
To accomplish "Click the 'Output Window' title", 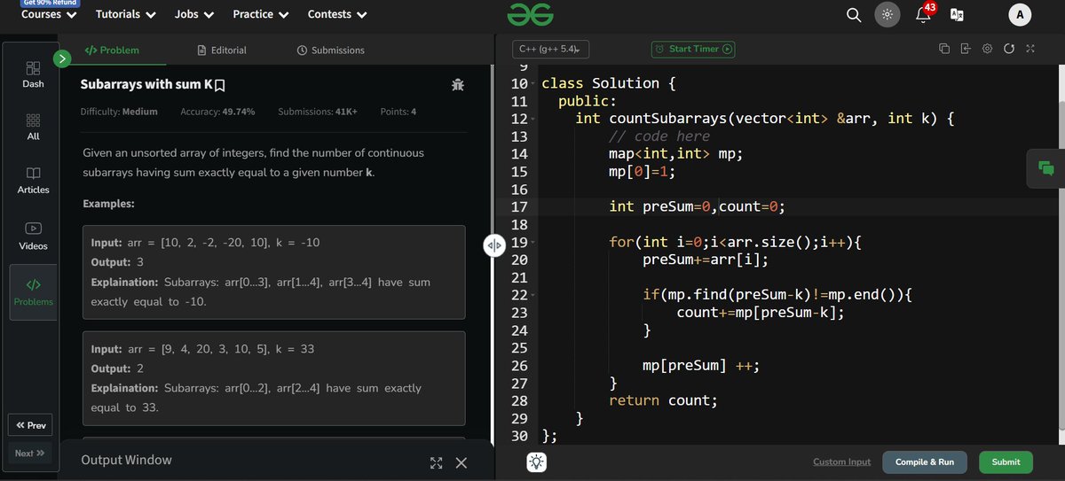I will tap(126, 460).
